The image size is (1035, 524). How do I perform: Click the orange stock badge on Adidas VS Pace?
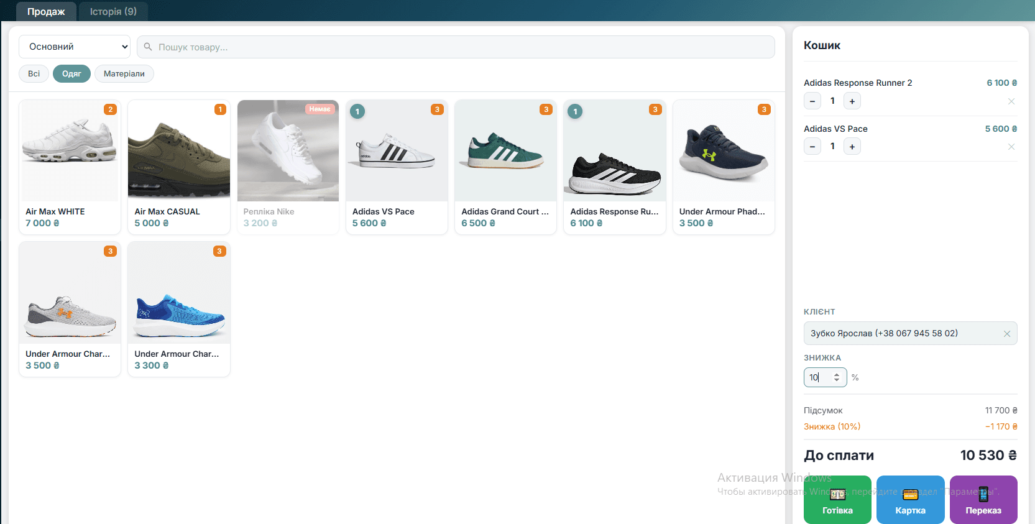437,109
